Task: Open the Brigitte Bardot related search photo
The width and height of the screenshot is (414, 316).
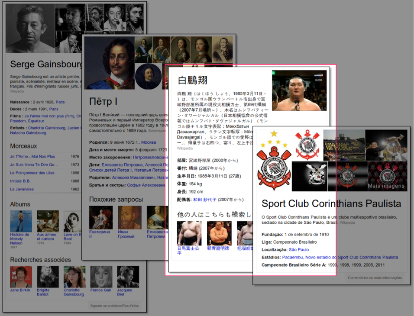Action: click(x=48, y=277)
